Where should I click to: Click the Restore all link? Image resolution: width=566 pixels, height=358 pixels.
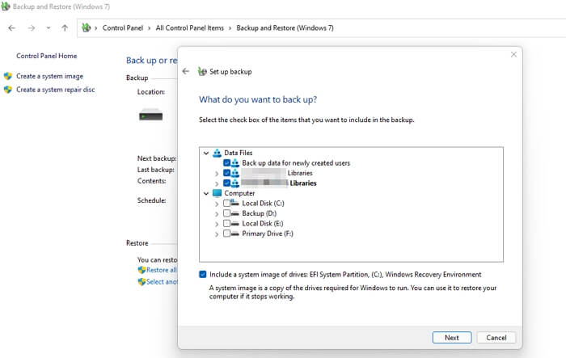162,270
